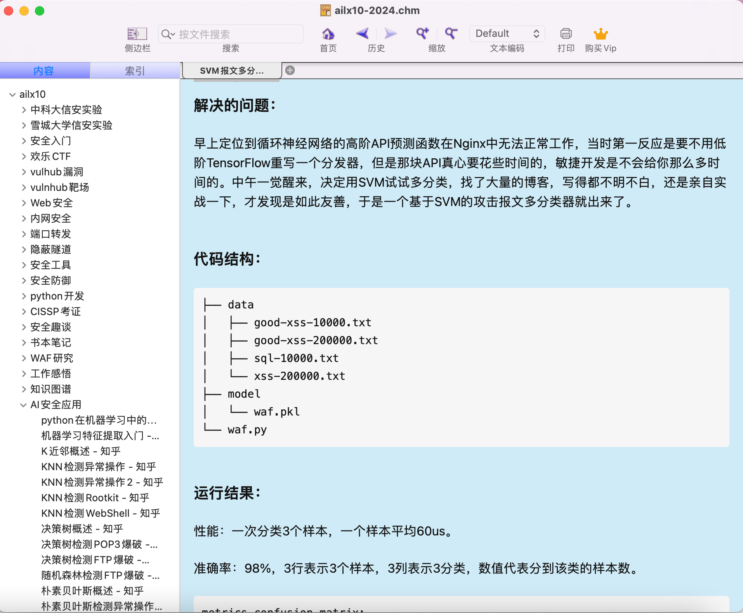Open a new tab with the plus button
This screenshot has height=613, width=743.
[290, 71]
